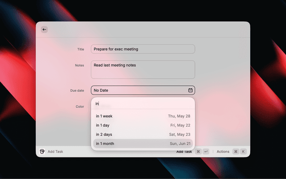The image size is (286, 179).
Task: Select the "in 1 month" option
Action: tap(143, 144)
